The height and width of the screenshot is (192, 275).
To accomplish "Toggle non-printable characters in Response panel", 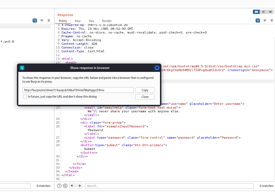I will pos(265,20).
